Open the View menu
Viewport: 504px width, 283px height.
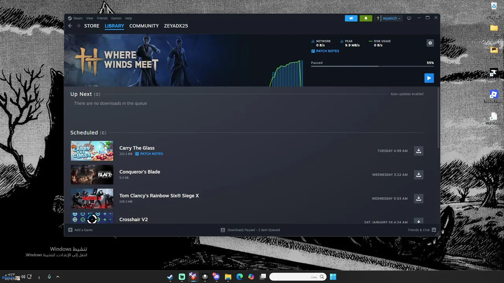tap(90, 18)
